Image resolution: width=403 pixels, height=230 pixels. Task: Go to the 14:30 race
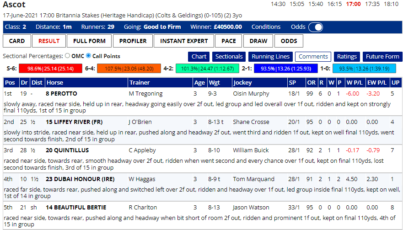(x=278, y=4)
